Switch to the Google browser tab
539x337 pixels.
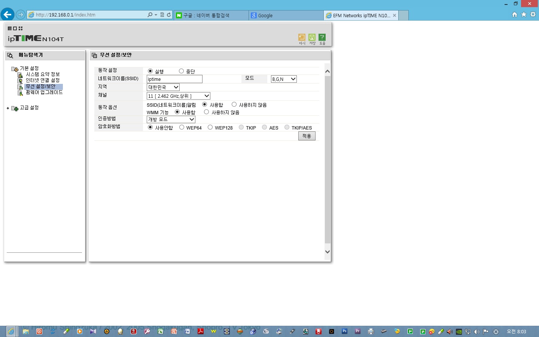pos(286,15)
